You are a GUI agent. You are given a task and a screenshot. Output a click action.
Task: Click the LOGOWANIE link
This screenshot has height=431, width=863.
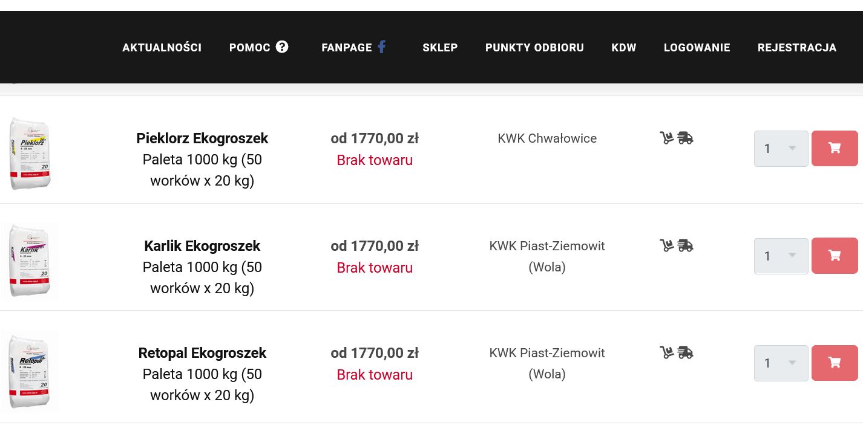tap(697, 48)
